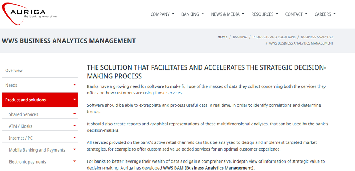355x171 pixels.
Task: Click the caret next to CONTACT
Action: click(306, 14)
